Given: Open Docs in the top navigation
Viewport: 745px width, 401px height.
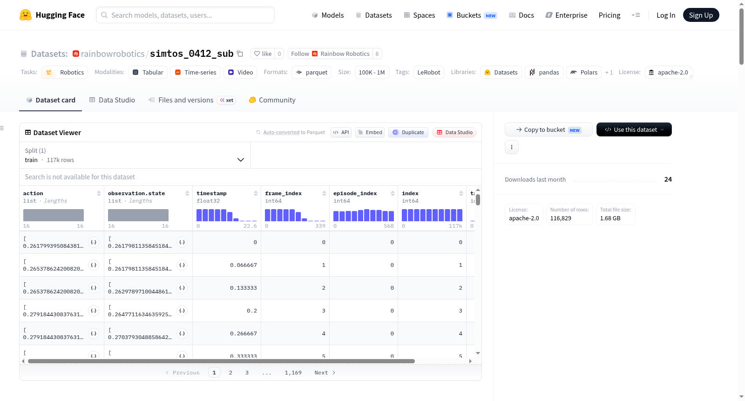Looking at the screenshot, I should (521, 15).
